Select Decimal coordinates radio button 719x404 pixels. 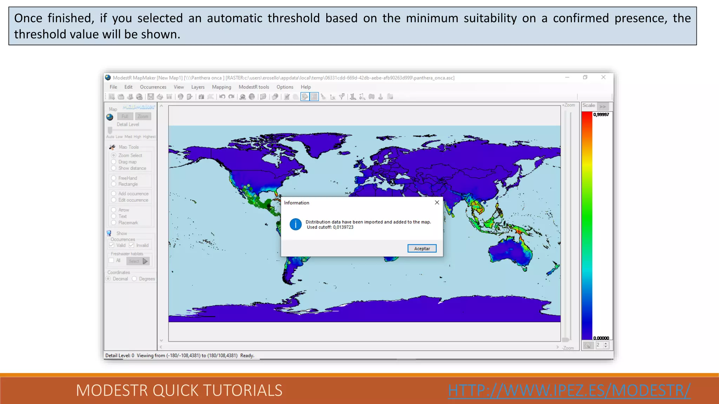(108, 279)
